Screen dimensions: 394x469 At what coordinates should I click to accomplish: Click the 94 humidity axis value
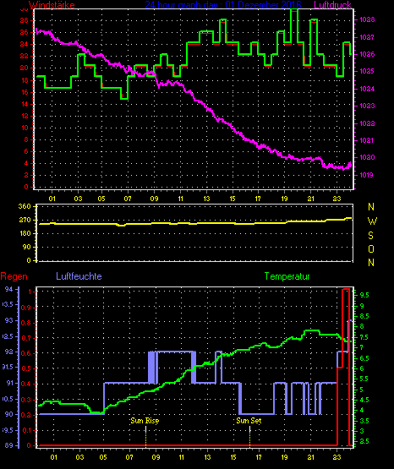tap(9, 289)
